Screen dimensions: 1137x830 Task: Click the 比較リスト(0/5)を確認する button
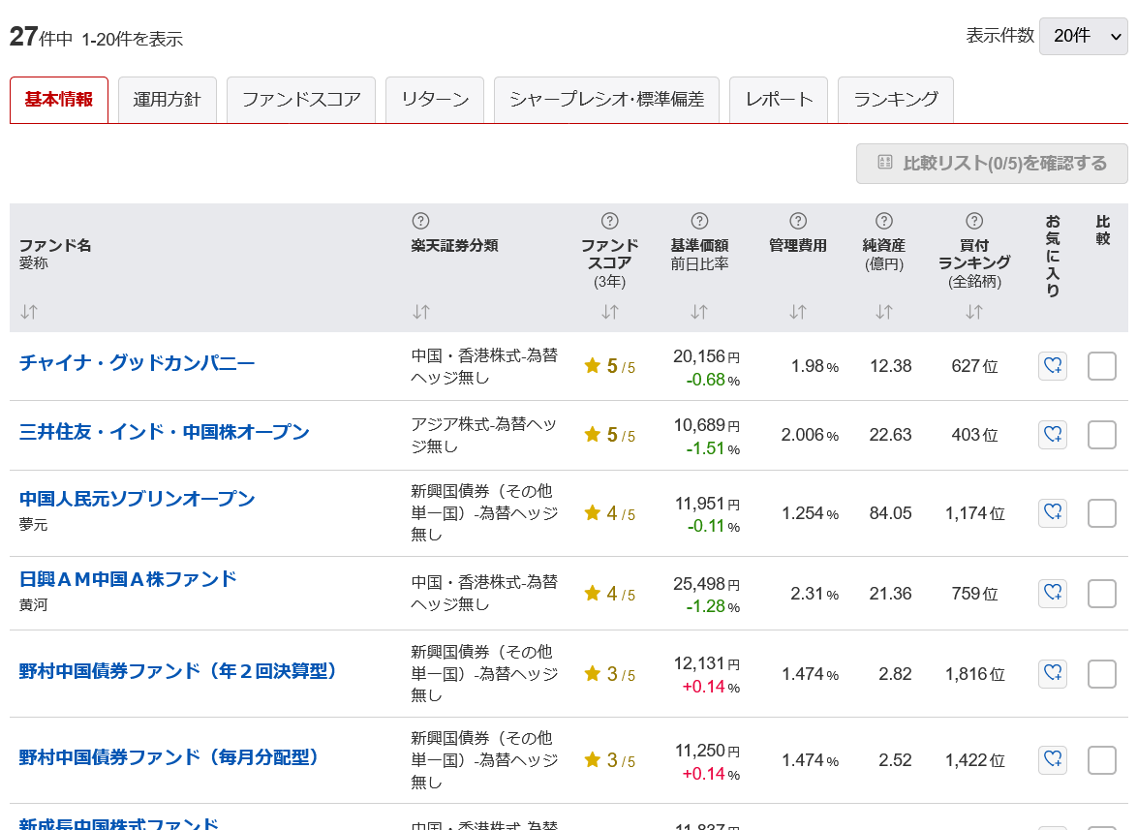(991, 163)
